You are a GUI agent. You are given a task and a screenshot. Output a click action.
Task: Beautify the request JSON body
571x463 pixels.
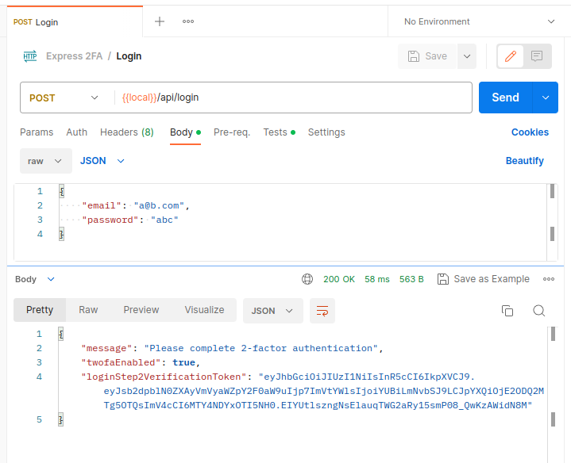524,161
